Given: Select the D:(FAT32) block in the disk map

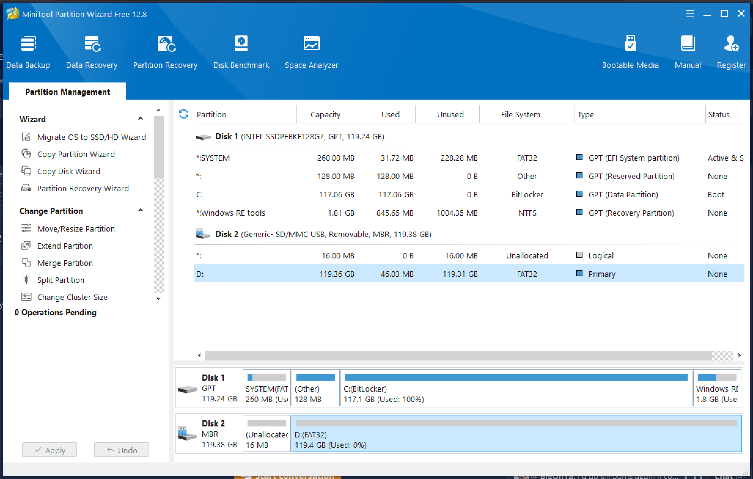Looking at the screenshot, I should pos(516,434).
